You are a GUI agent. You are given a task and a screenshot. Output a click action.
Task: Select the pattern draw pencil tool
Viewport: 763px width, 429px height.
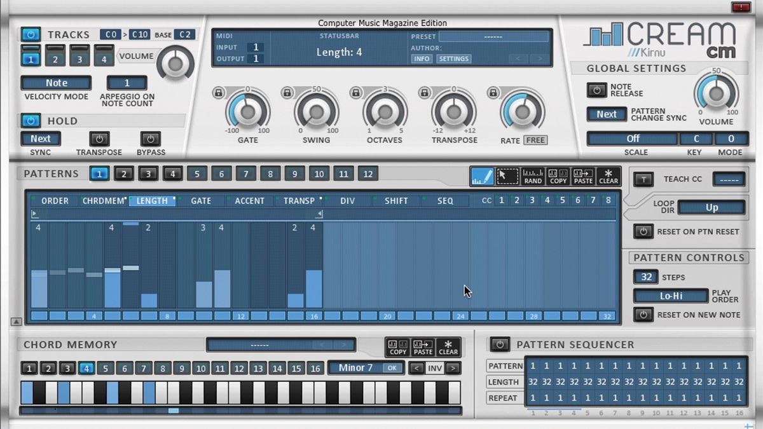(482, 175)
